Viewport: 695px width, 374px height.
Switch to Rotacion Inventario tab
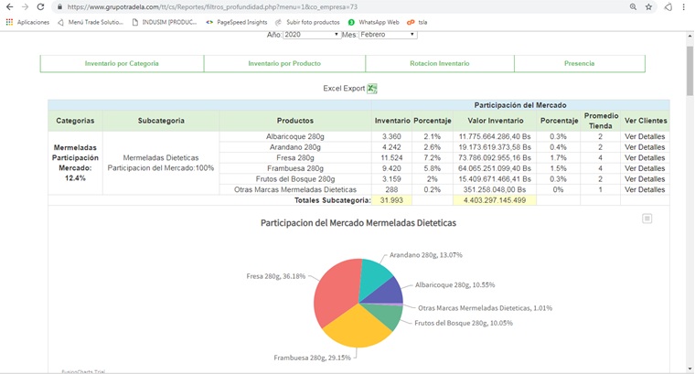(x=440, y=64)
